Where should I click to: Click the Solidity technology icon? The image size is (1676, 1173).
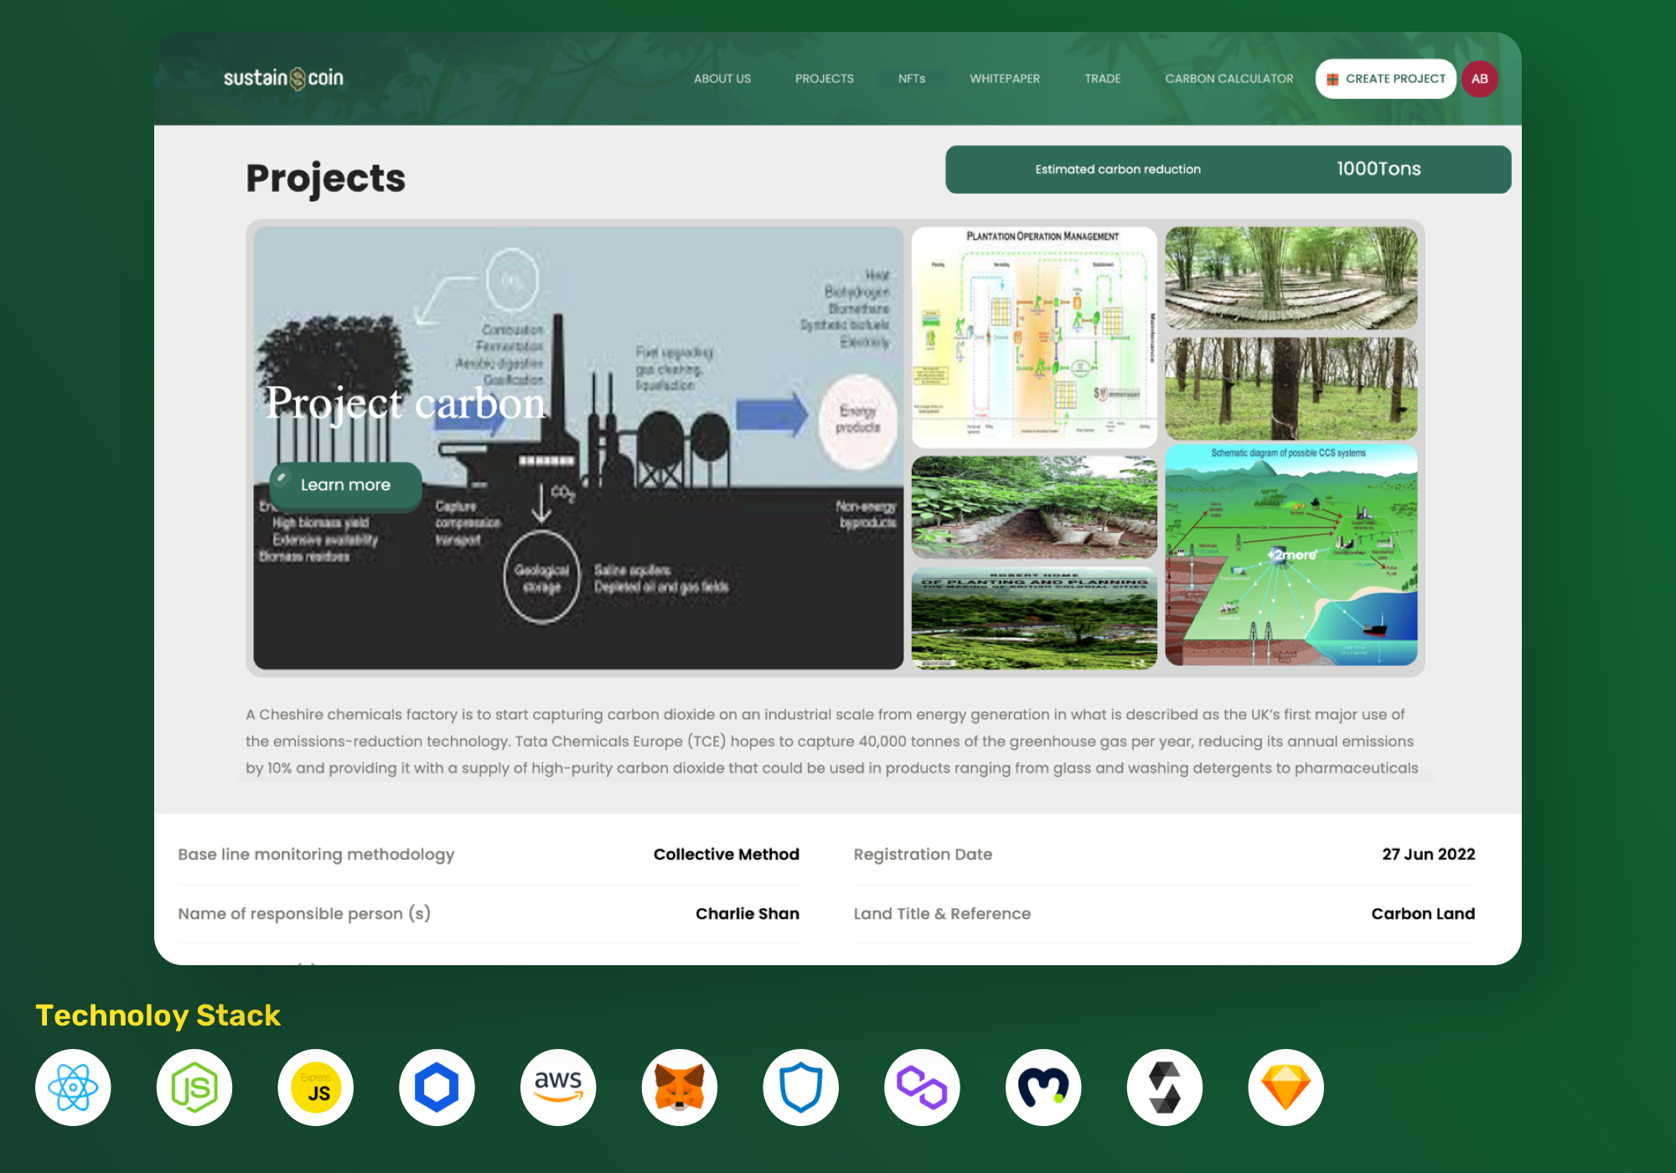tap(1165, 1088)
